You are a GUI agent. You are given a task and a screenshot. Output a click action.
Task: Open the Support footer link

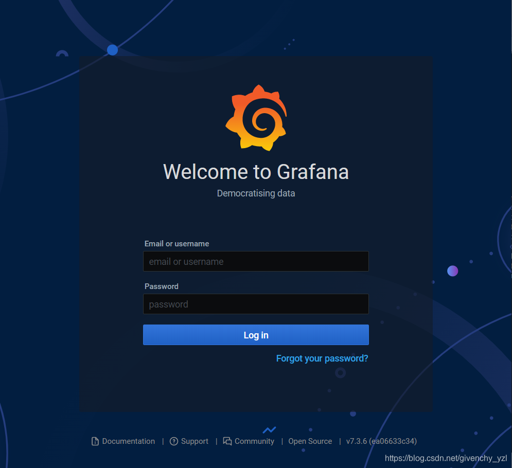(195, 441)
